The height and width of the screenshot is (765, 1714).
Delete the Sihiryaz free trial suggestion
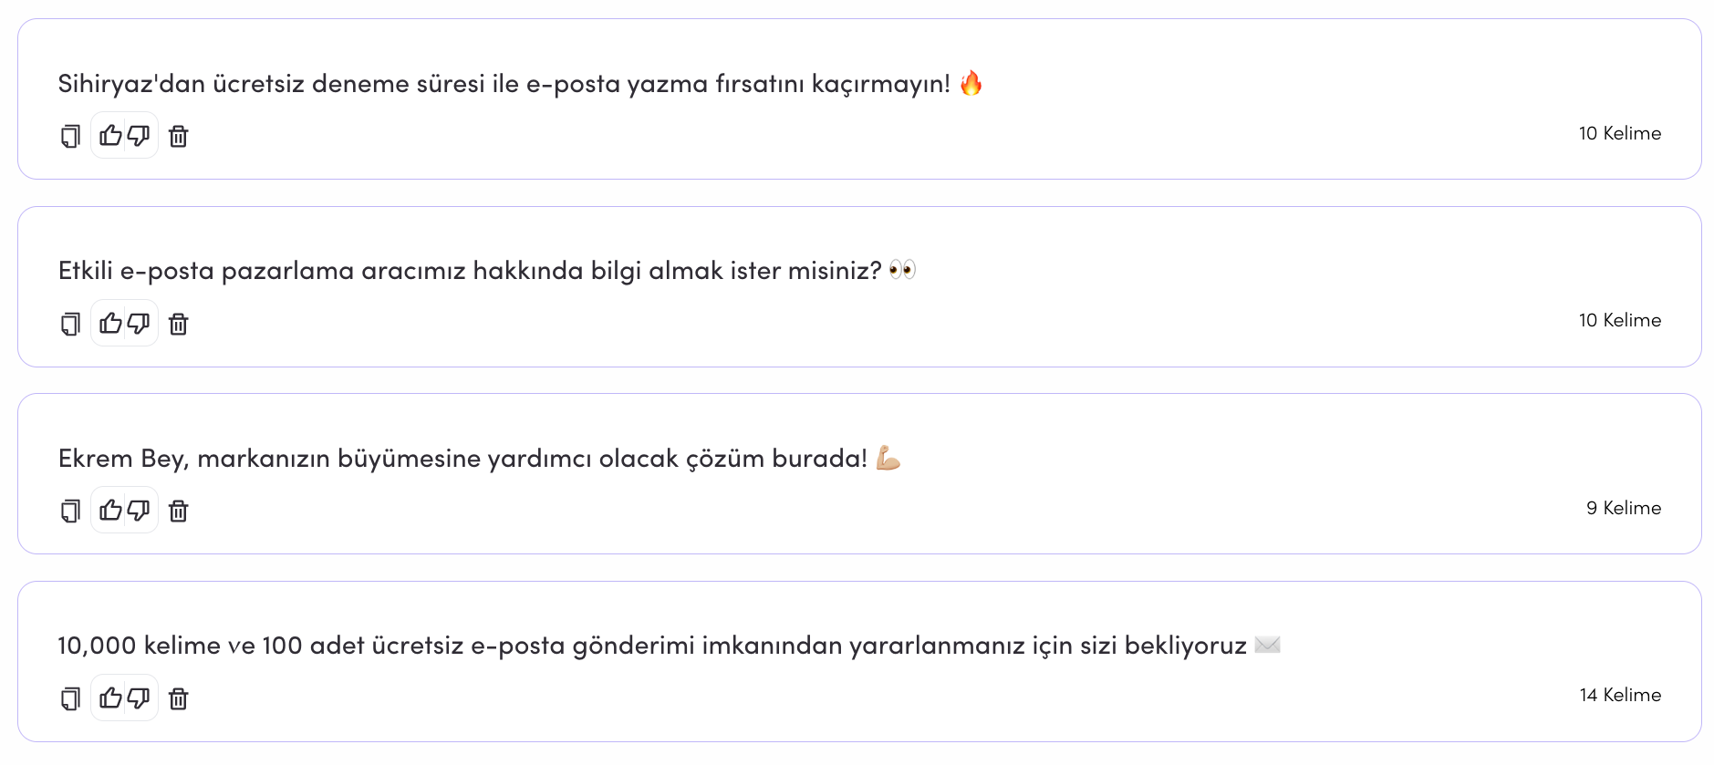179,136
